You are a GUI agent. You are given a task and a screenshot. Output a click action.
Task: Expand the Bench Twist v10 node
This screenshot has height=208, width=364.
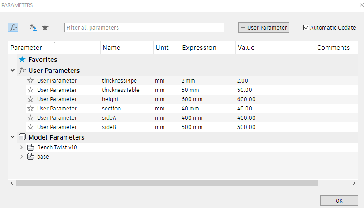(x=21, y=147)
